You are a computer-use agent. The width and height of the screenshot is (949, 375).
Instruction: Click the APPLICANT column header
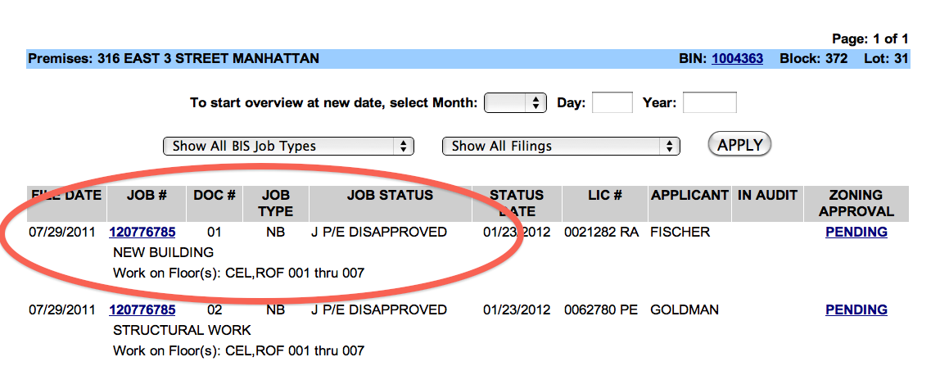(689, 196)
